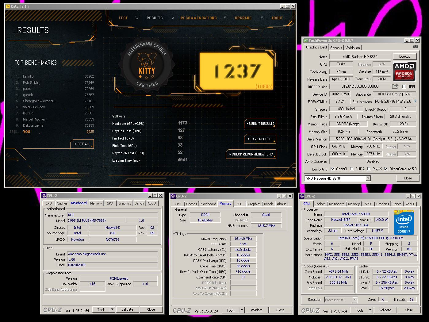This screenshot has width=429, height=322.
Task: Switch to the Sensors tab in GPU-Z
Action: click(336, 48)
